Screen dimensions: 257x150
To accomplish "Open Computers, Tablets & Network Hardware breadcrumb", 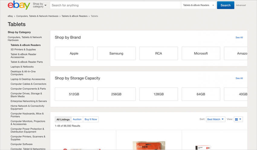I will 37,16.
